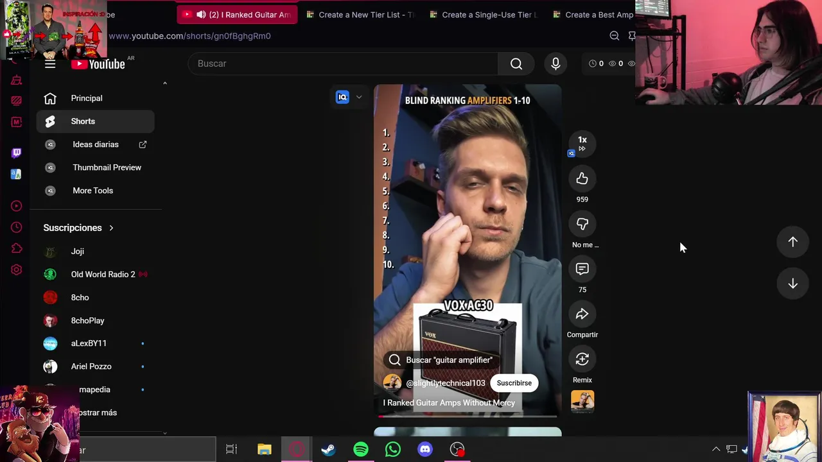822x462 pixels.
Task: Open history clock in browser sidebar
Action: pos(17,227)
